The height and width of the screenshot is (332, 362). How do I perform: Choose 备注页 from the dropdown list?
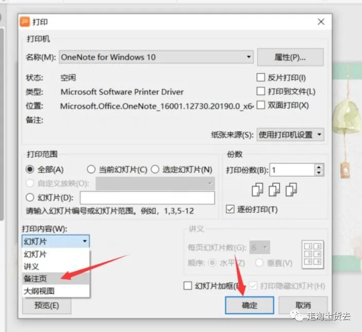coord(56,278)
